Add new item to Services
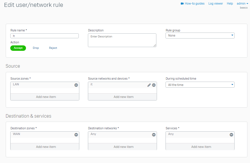The height and width of the screenshot is (163, 250). [200, 147]
